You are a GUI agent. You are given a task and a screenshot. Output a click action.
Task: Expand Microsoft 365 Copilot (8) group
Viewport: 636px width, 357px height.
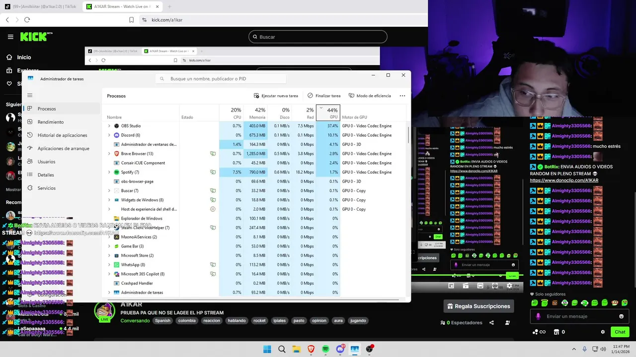point(109,274)
